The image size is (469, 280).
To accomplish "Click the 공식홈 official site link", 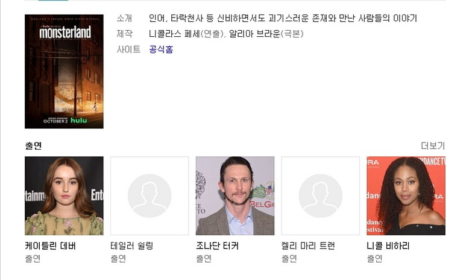I will (x=161, y=49).
